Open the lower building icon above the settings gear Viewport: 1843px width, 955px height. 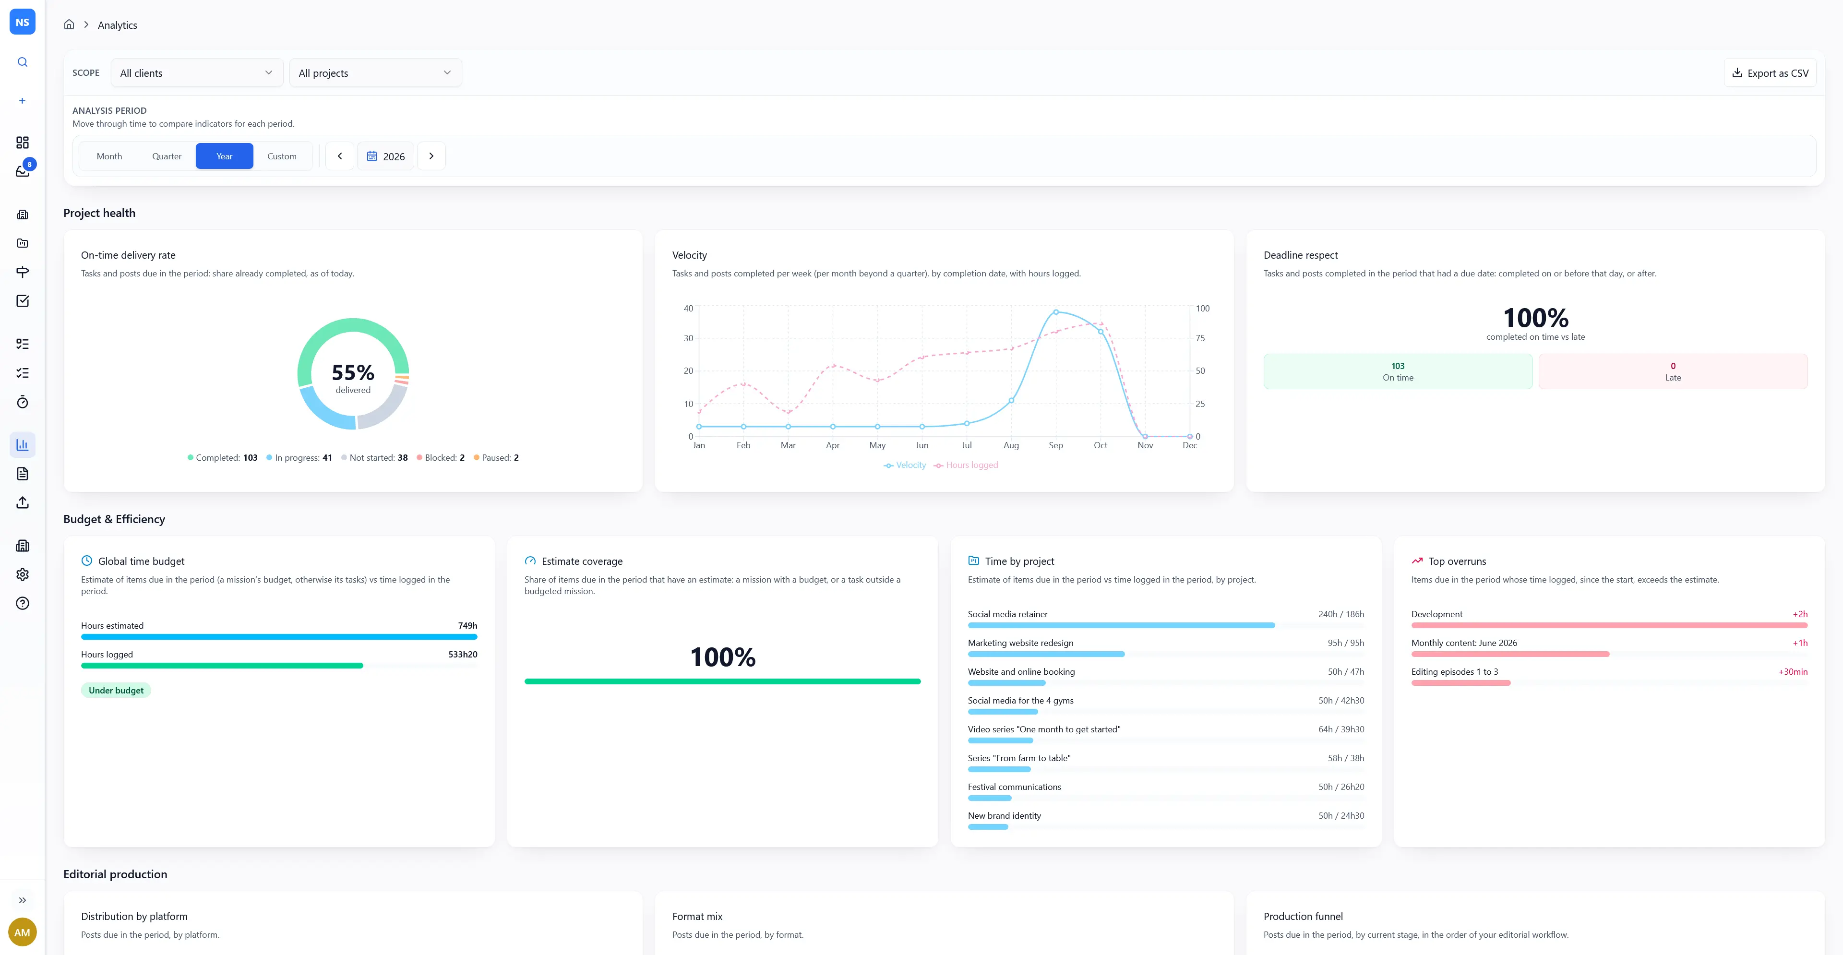pyautogui.click(x=22, y=546)
